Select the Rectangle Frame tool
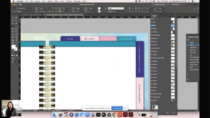This screenshot has width=210, height=118. 13,31
